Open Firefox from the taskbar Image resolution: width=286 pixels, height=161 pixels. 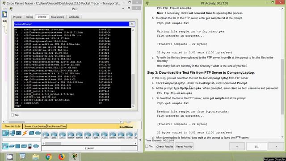[x=62, y=157]
